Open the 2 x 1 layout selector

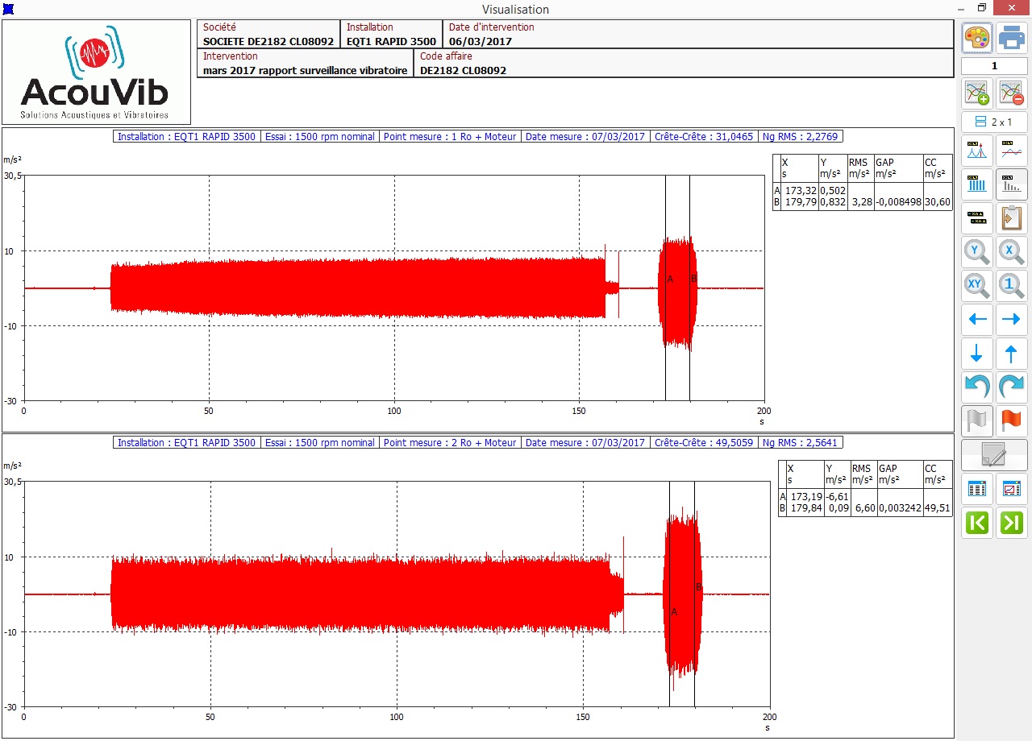(x=994, y=122)
